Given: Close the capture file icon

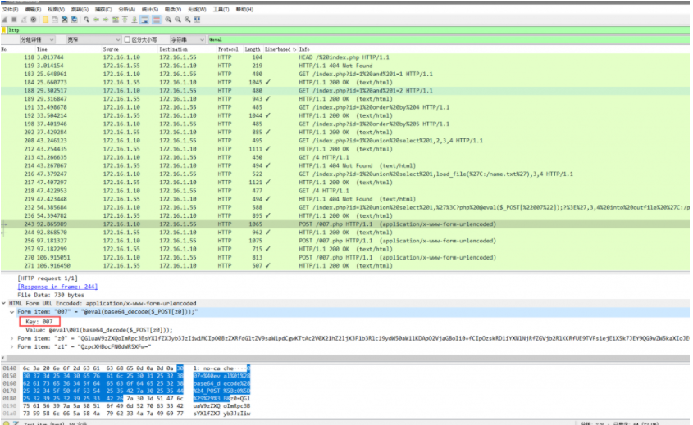Looking at the screenshot, I should click(x=65, y=20).
